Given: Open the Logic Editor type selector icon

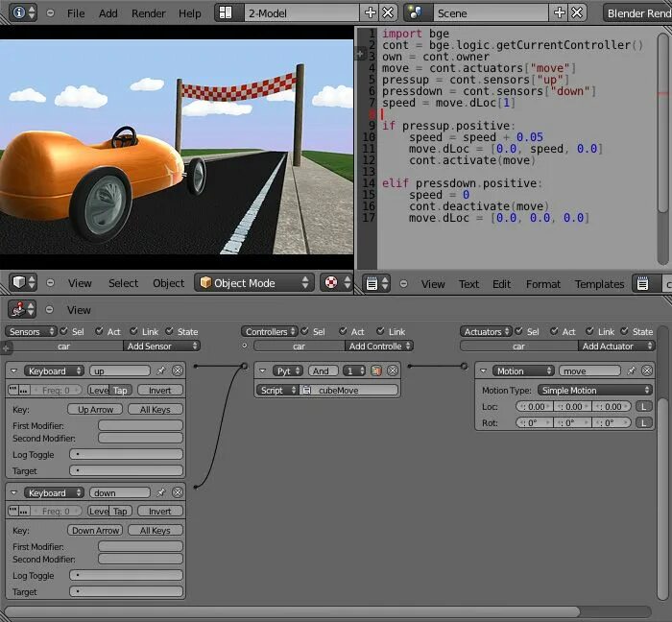Looking at the screenshot, I should 22,309.
